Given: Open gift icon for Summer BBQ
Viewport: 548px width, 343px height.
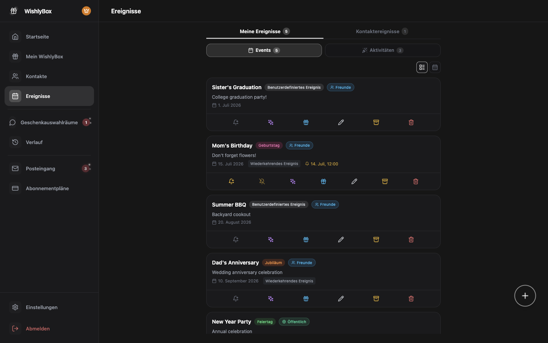Looking at the screenshot, I should (306, 240).
